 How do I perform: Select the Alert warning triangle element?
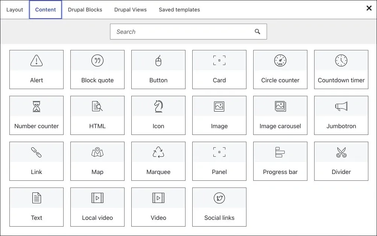coord(36,70)
